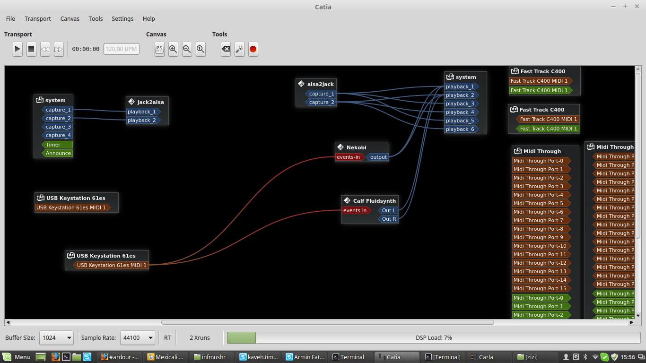Switch to the Mexicali taskbar window

(166, 357)
